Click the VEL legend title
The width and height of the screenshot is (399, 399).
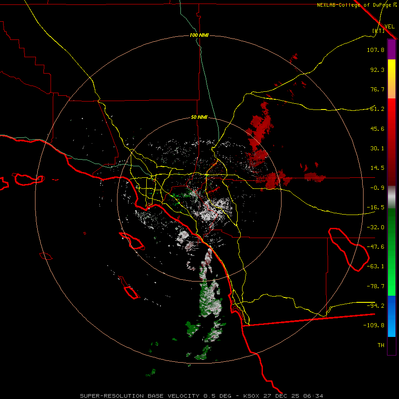point(389,27)
